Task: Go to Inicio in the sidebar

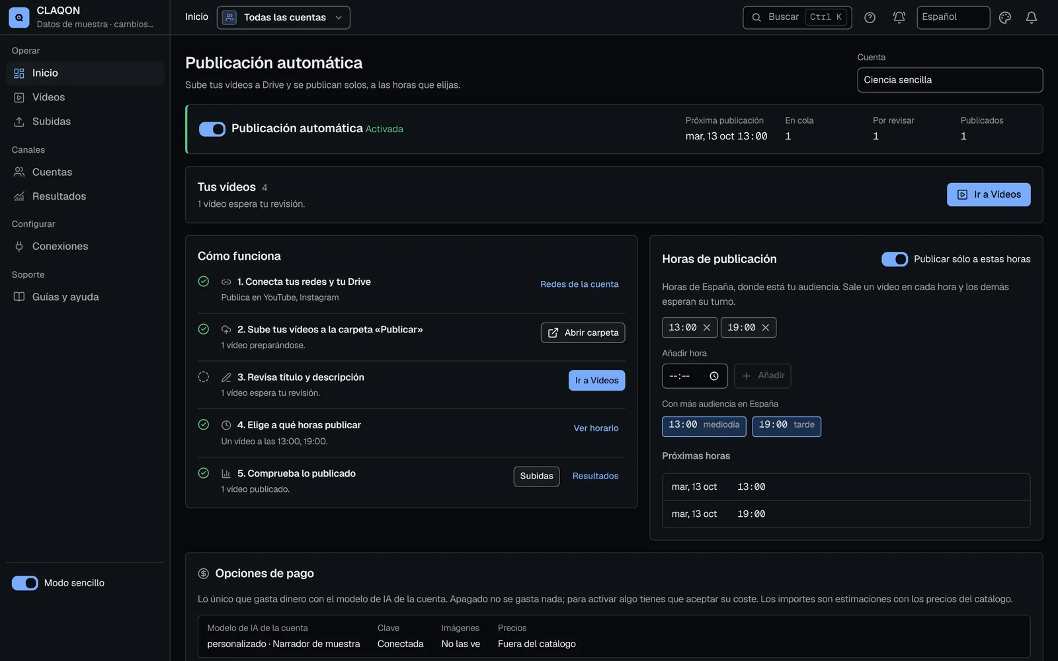Action: tap(85, 73)
